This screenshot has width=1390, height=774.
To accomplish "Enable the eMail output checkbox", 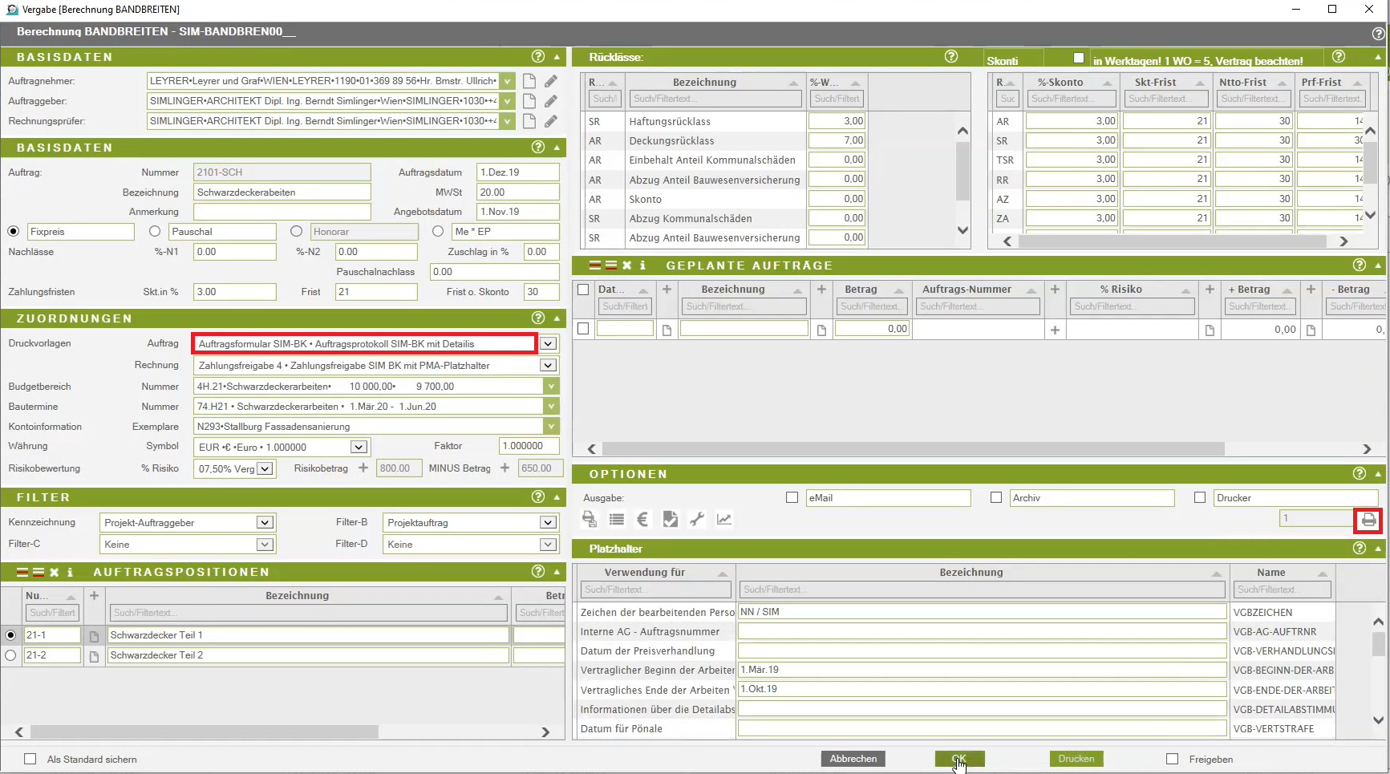I will point(792,498).
